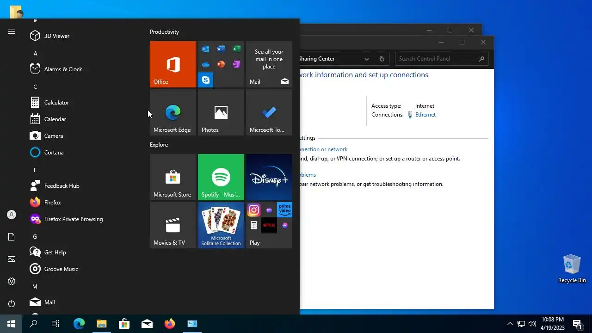592x333 pixels.
Task: Select the Productivity group heading
Action: pos(164,32)
